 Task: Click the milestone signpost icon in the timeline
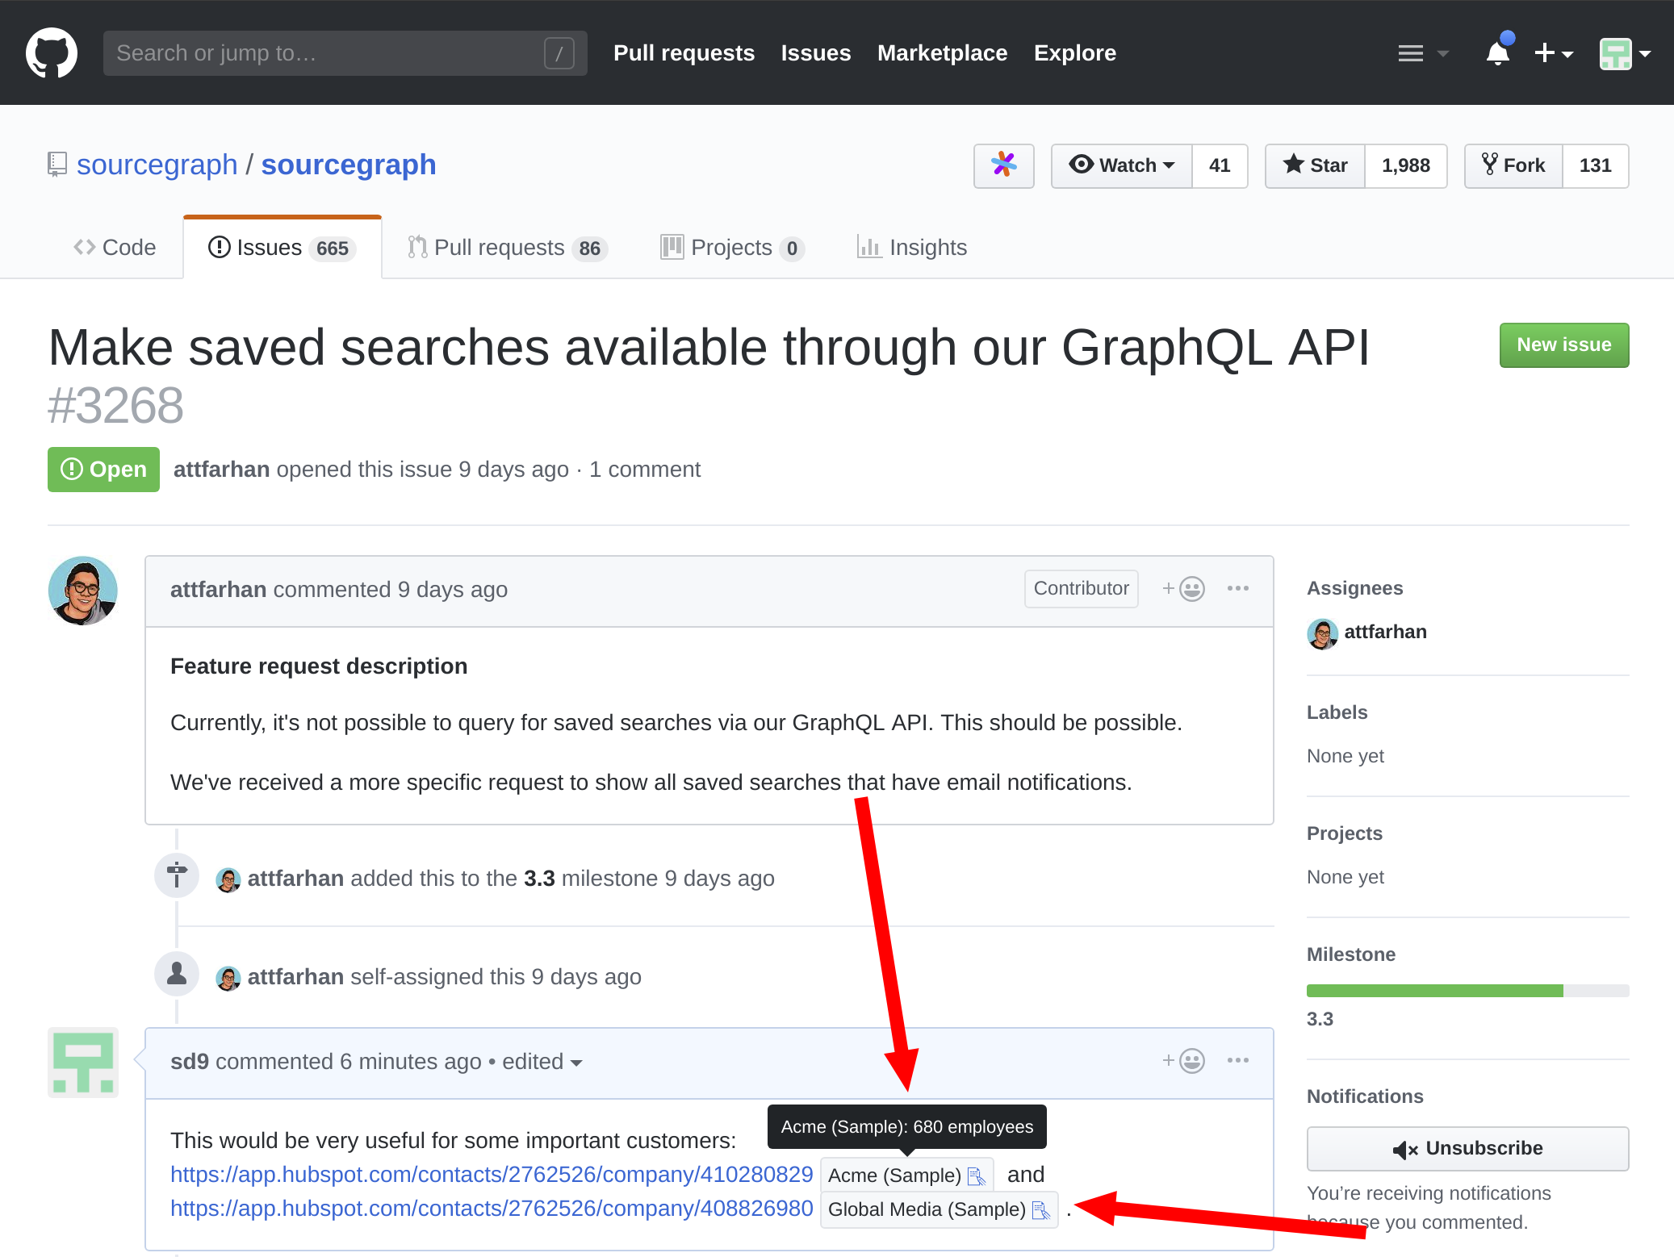click(x=176, y=875)
